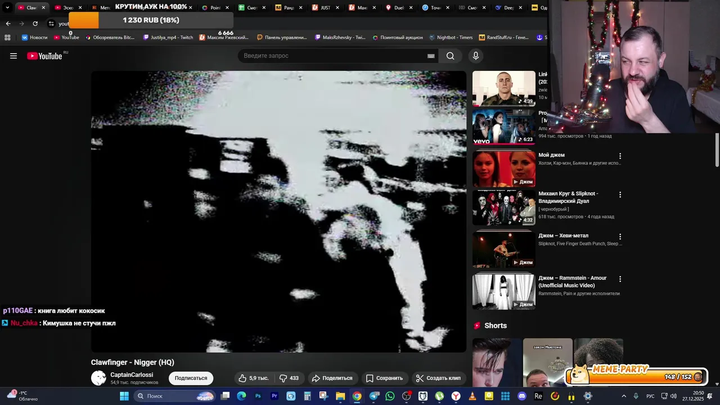Open the RandStuff.ru bookmark

(504, 37)
